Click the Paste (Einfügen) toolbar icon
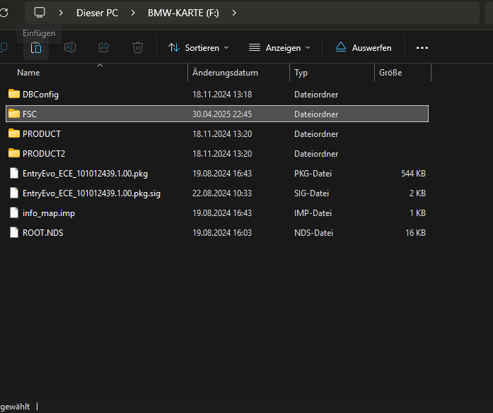 (x=36, y=48)
